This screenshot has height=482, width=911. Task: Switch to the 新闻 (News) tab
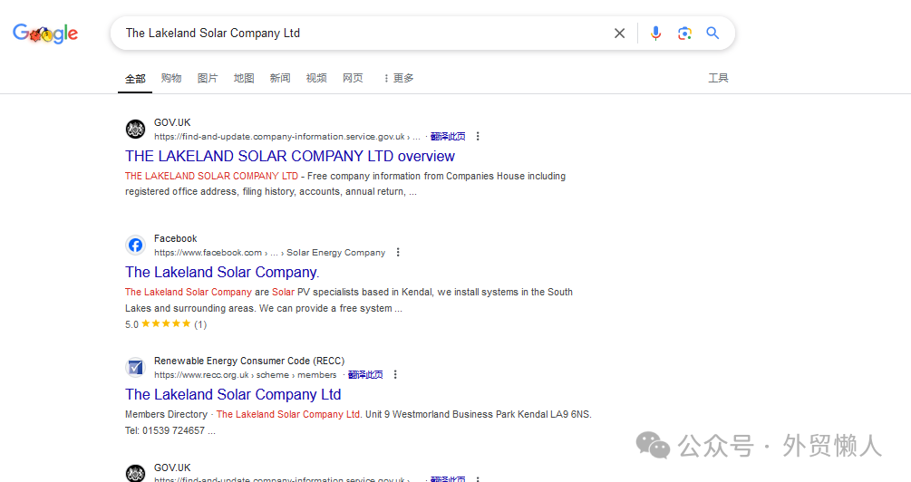click(280, 78)
